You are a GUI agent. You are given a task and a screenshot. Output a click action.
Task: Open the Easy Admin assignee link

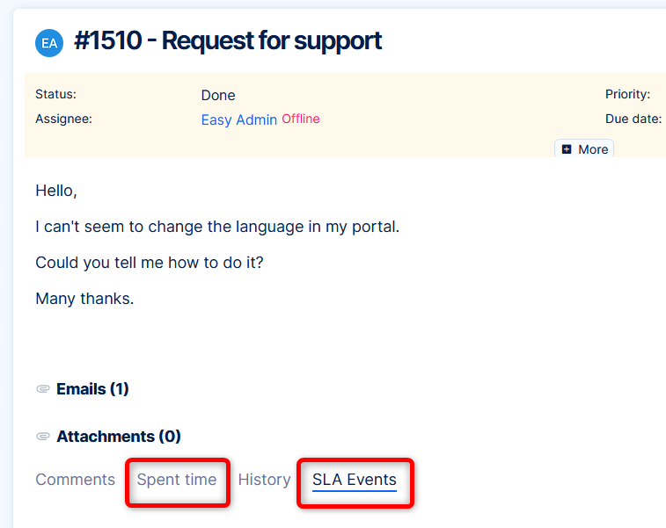click(238, 119)
